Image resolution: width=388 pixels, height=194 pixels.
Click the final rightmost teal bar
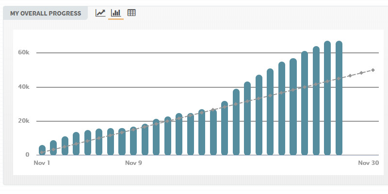pos(339,98)
